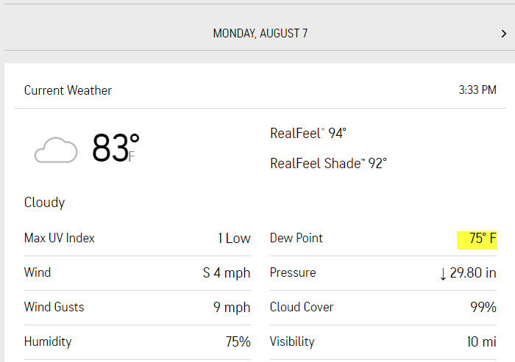Screen dimensions: 515x362
Task: Select the Max UV Index row
Action: pyautogui.click(x=138, y=238)
